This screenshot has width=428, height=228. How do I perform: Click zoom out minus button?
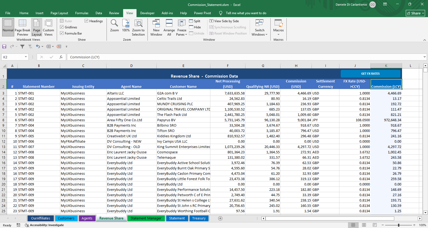[383, 225]
